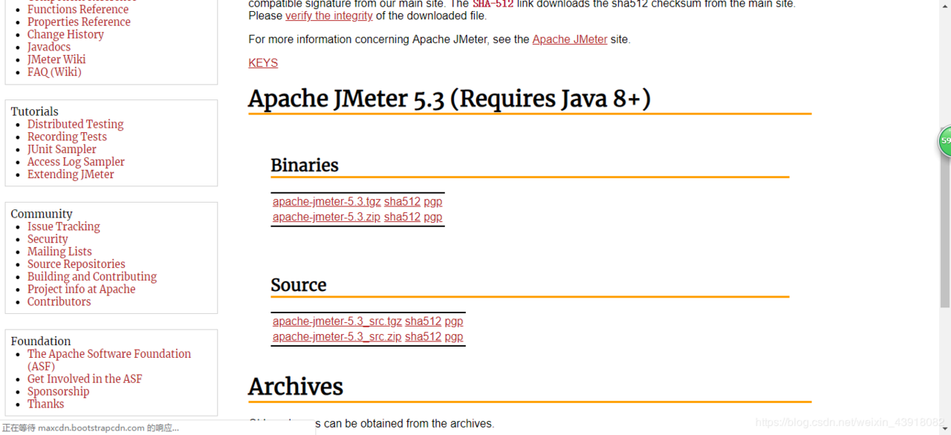Open the KEYS link
Viewport: 951px width, 435px height.
click(x=263, y=63)
